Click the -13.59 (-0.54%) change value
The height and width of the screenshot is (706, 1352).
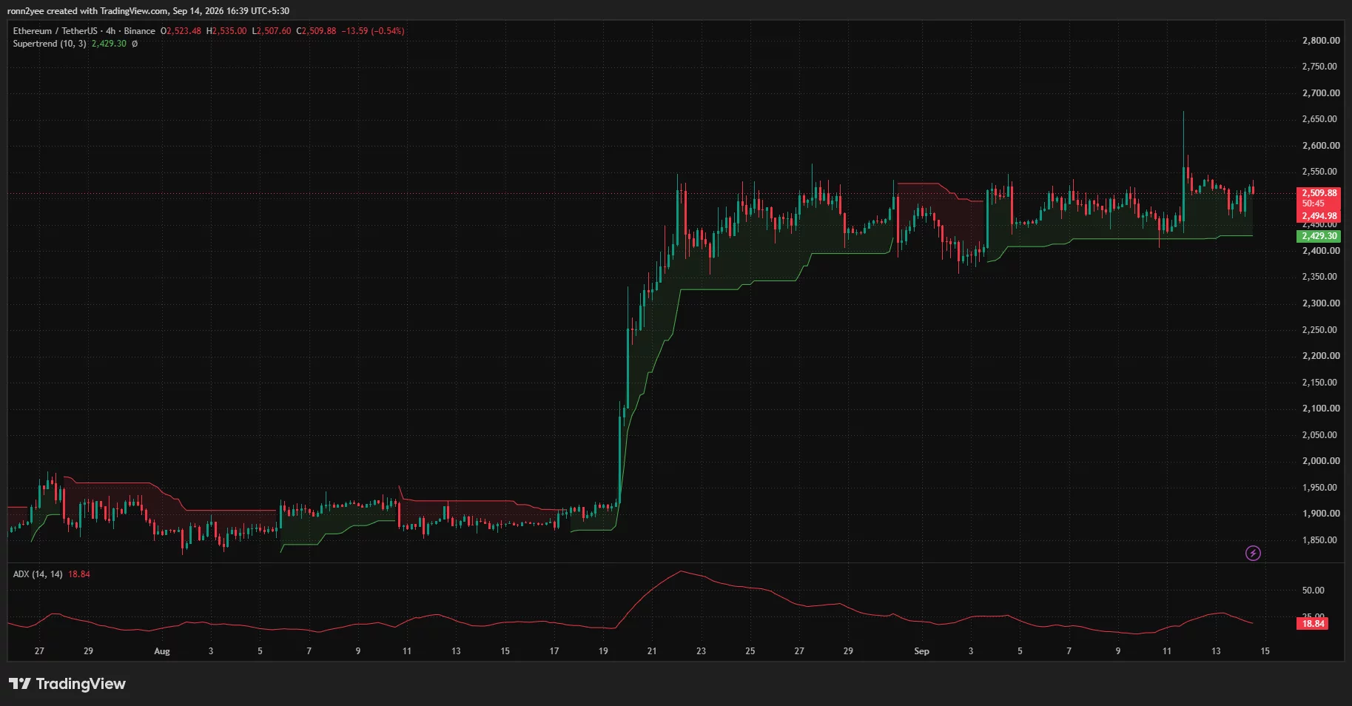(373, 31)
